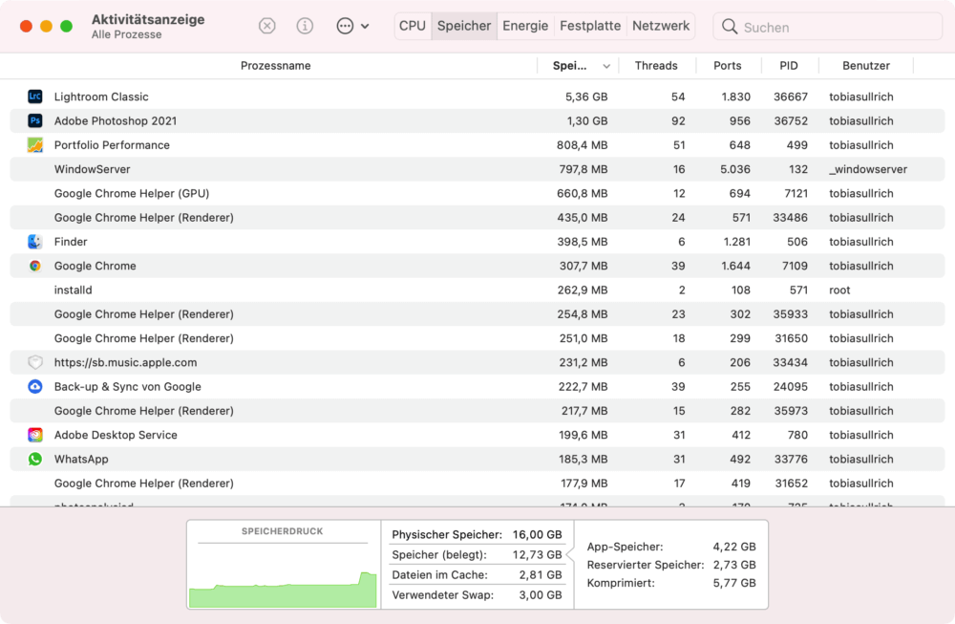The width and height of the screenshot is (955, 624).
Task: Open the Netzwerk tab
Action: (x=661, y=26)
